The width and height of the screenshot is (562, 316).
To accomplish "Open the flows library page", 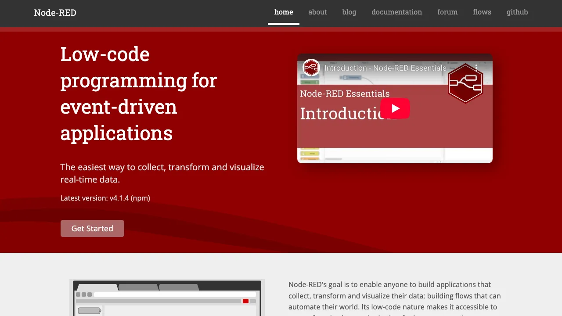I will point(482,12).
